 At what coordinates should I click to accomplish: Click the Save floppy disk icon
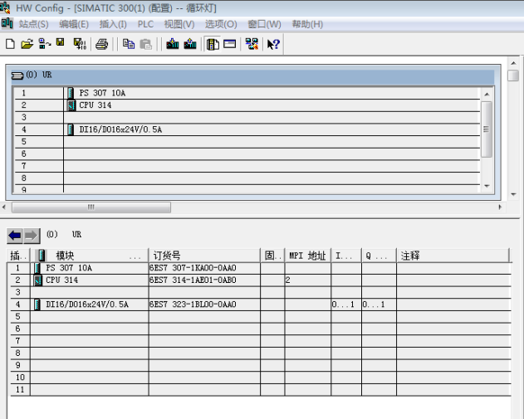click(x=60, y=43)
